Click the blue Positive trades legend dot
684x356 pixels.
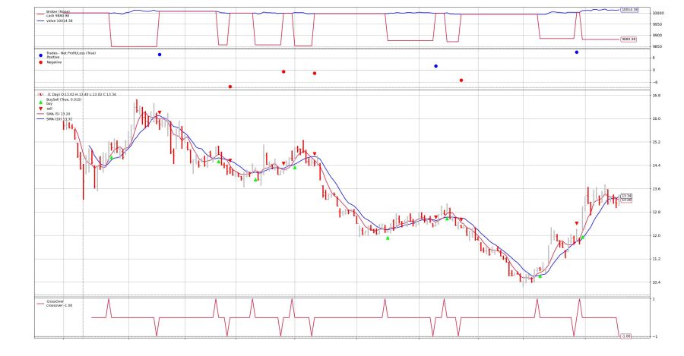pyautogui.click(x=40, y=55)
